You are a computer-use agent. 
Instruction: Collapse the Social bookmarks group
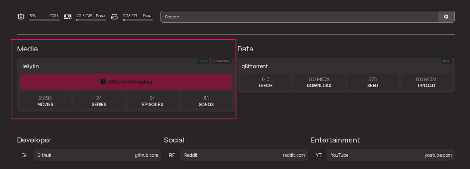tap(174, 140)
